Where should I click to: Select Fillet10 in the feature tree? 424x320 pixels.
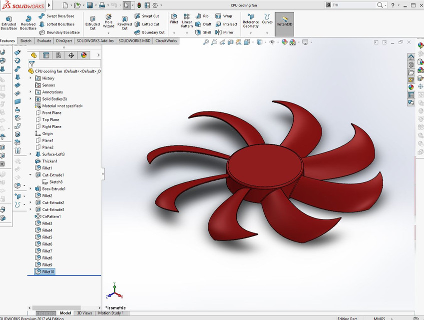pyautogui.click(x=48, y=271)
